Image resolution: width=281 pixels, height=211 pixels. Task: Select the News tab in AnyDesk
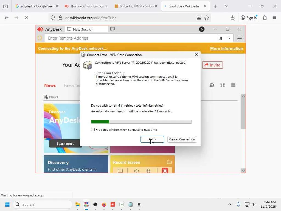pyautogui.click(x=50, y=85)
